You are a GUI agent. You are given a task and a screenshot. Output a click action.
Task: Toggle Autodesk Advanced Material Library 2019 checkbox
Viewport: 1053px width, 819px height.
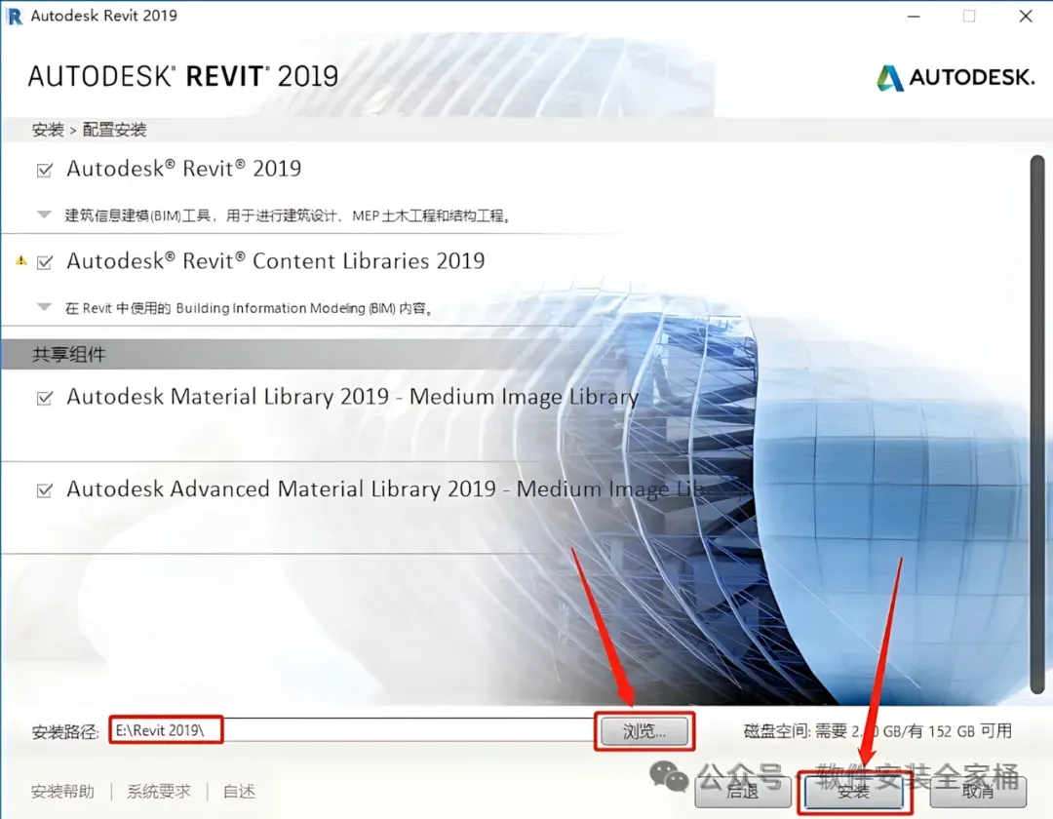44,490
